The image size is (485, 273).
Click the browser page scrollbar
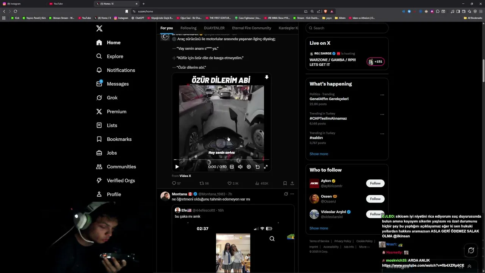pyautogui.click(x=483, y=70)
